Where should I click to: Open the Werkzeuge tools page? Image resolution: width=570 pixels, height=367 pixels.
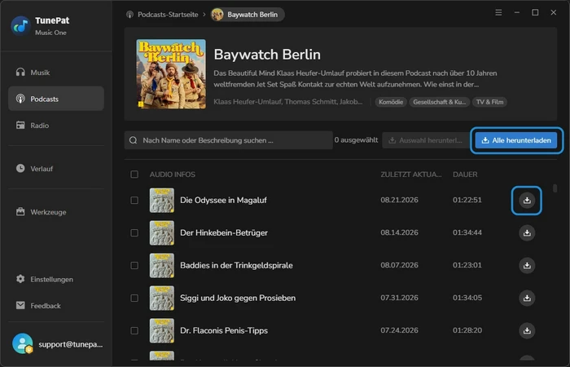[56, 212]
